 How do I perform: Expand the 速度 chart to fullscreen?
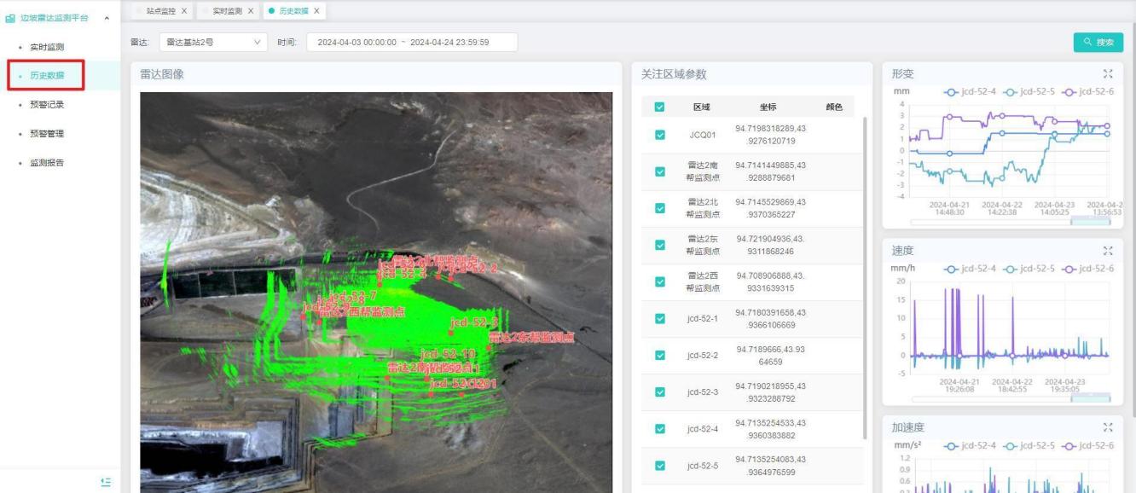(x=1109, y=251)
